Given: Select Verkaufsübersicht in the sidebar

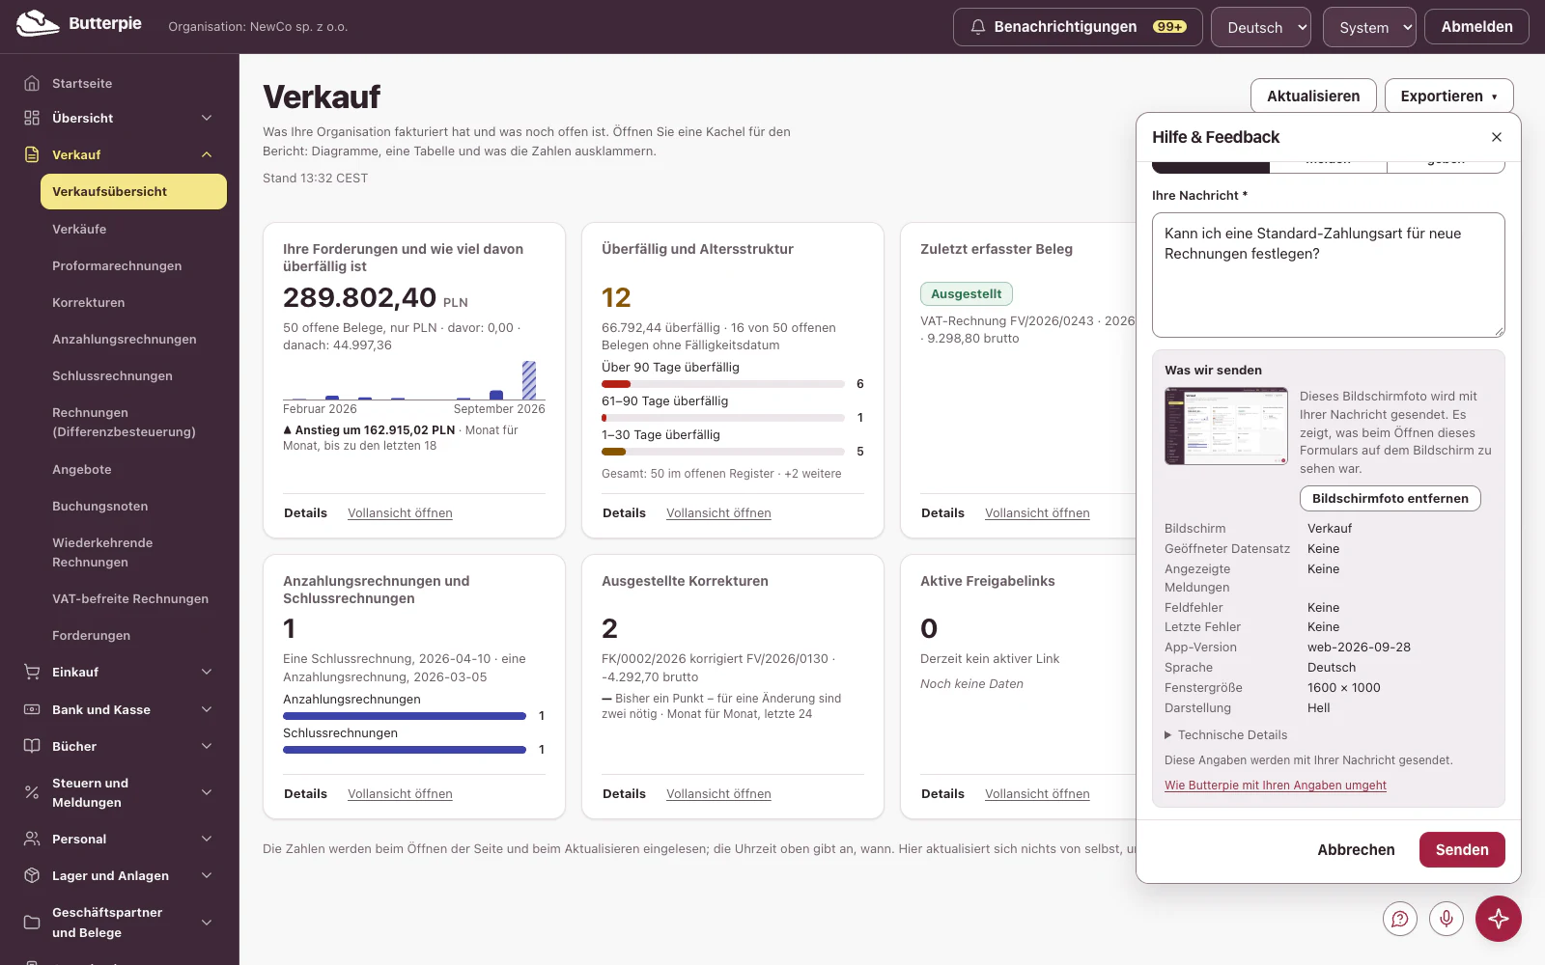Looking at the screenshot, I should click(133, 191).
